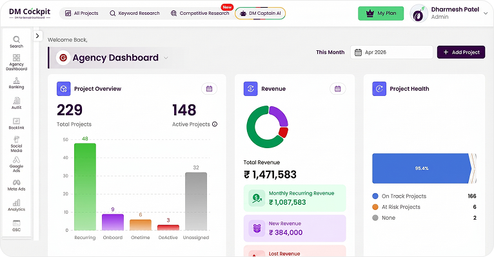Open the Analytics sidebar icon
This screenshot has width=494, height=257.
[x=16, y=203]
